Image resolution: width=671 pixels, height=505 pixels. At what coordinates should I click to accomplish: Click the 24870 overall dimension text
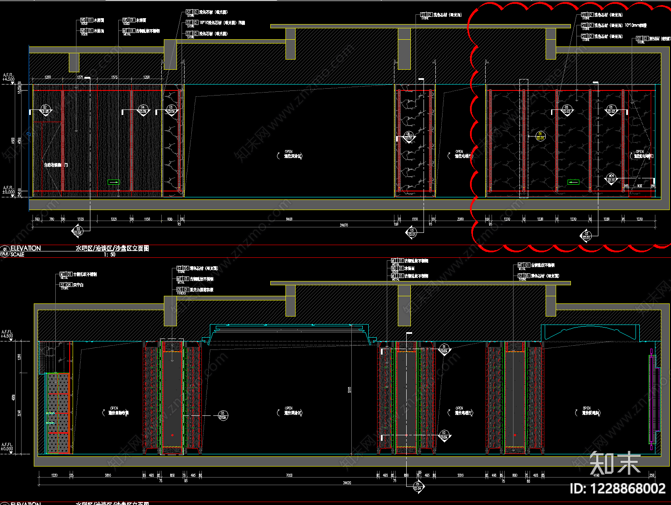pyautogui.click(x=344, y=225)
